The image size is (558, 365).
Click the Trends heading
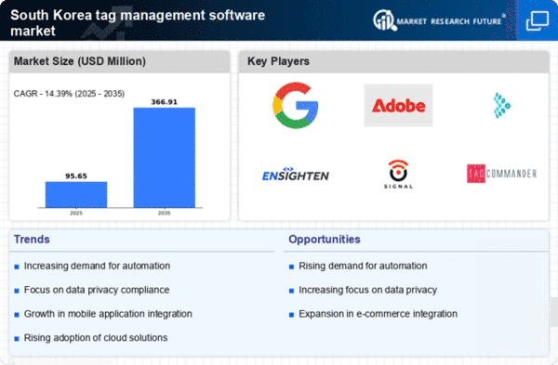pos(32,240)
